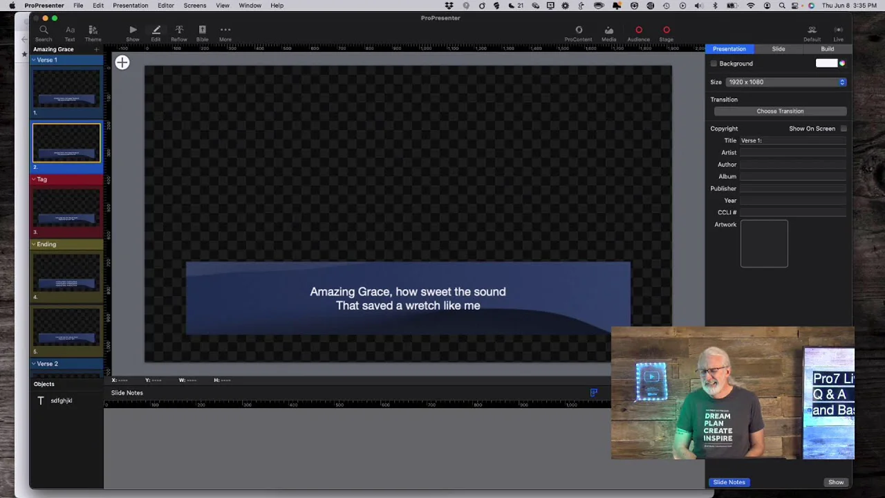
Task: Toggle the Audience output
Action: (638, 33)
